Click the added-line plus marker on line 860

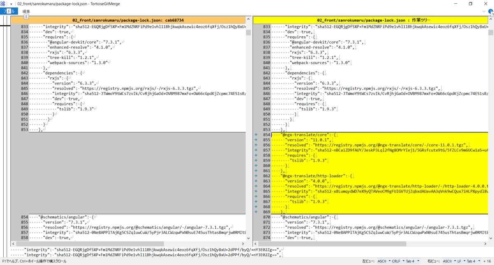[256, 166]
